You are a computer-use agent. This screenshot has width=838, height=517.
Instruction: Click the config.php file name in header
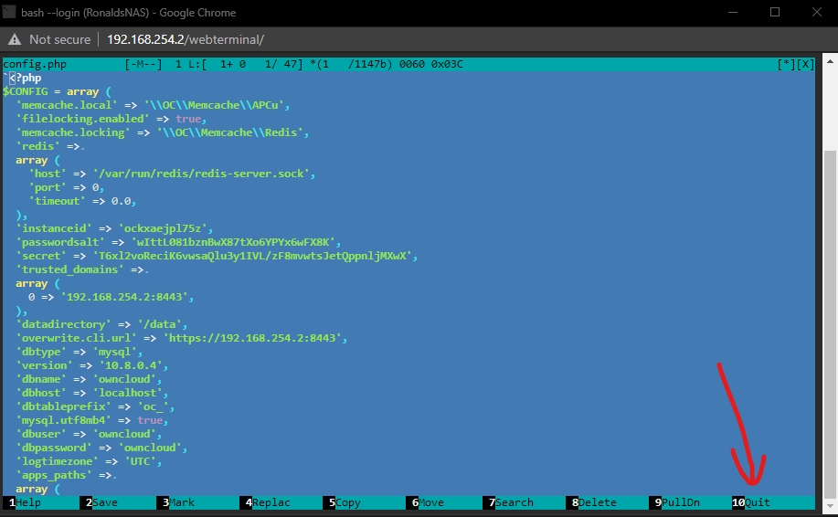click(35, 65)
